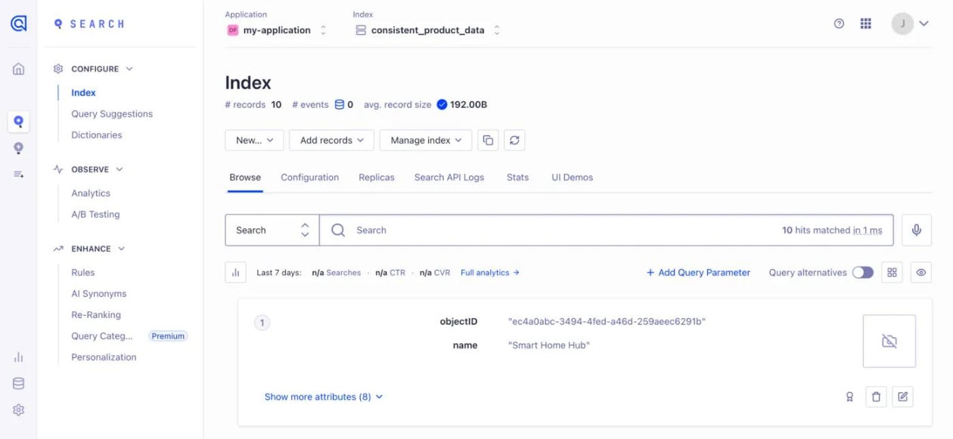Toggle the eye preview display button

pyautogui.click(x=920, y=273)
